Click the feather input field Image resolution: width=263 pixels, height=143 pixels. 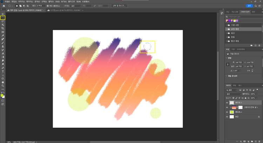pyautogui.click(x=41, y=6)
